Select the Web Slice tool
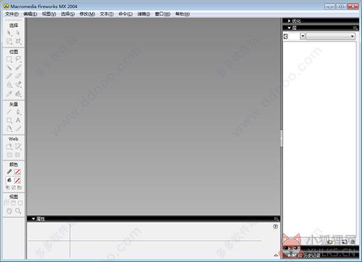 tap(18, 147)
